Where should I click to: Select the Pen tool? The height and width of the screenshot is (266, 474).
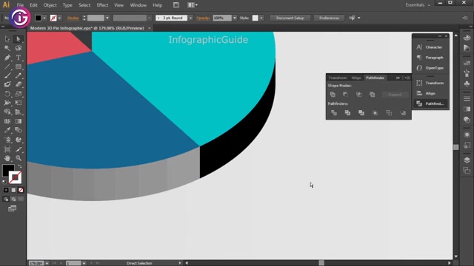pos(7,58)
